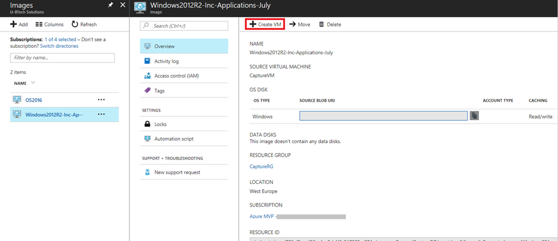Focus the Search (Ctrl+/) box
558x241 pixels.
(184, 26)
